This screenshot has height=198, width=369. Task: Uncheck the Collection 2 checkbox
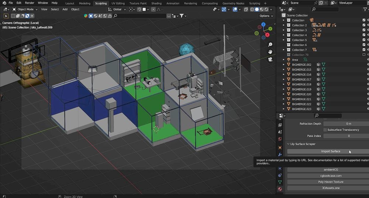pos(364,25)
